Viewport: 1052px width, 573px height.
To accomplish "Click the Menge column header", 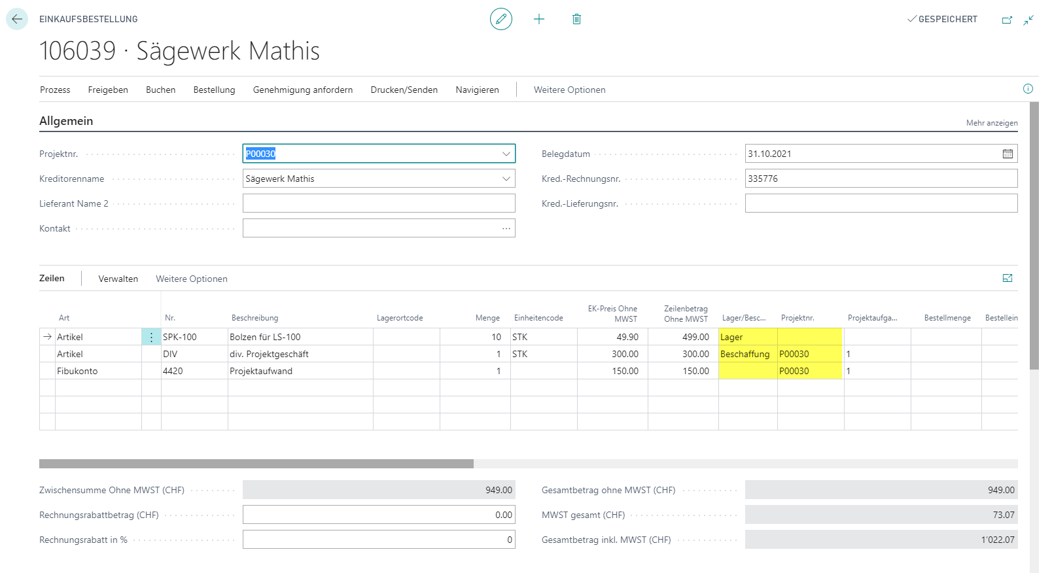I will pyautogui.click(x=487, y=318).
